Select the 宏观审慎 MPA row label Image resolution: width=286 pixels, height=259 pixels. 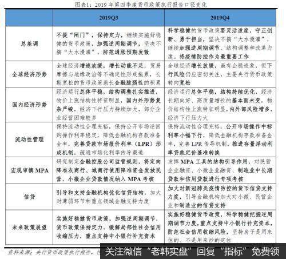click(x=29, y=170)
